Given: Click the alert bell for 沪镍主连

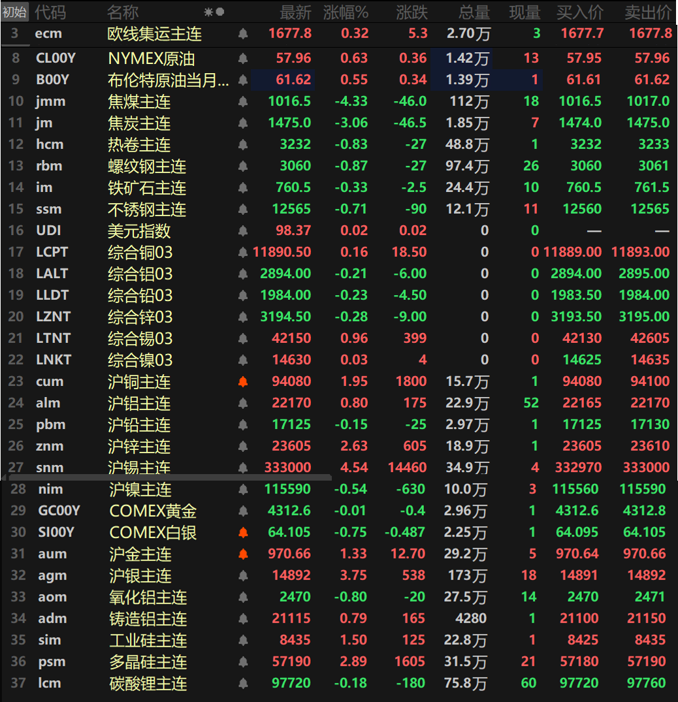Looking at the screenshot, I should click(x=242, y=488).
